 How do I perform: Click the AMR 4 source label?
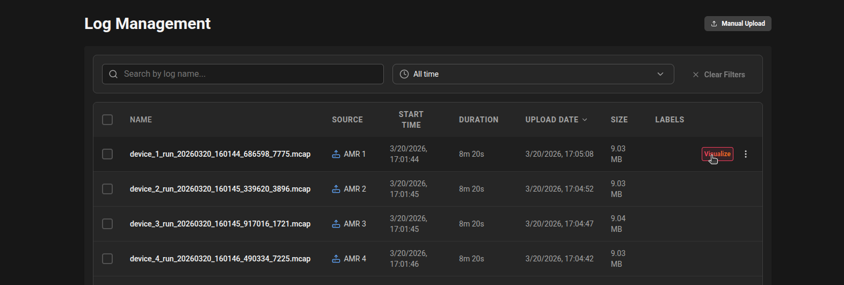[355, 259]
